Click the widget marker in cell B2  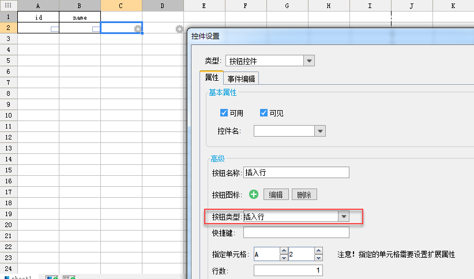point(96,29)
